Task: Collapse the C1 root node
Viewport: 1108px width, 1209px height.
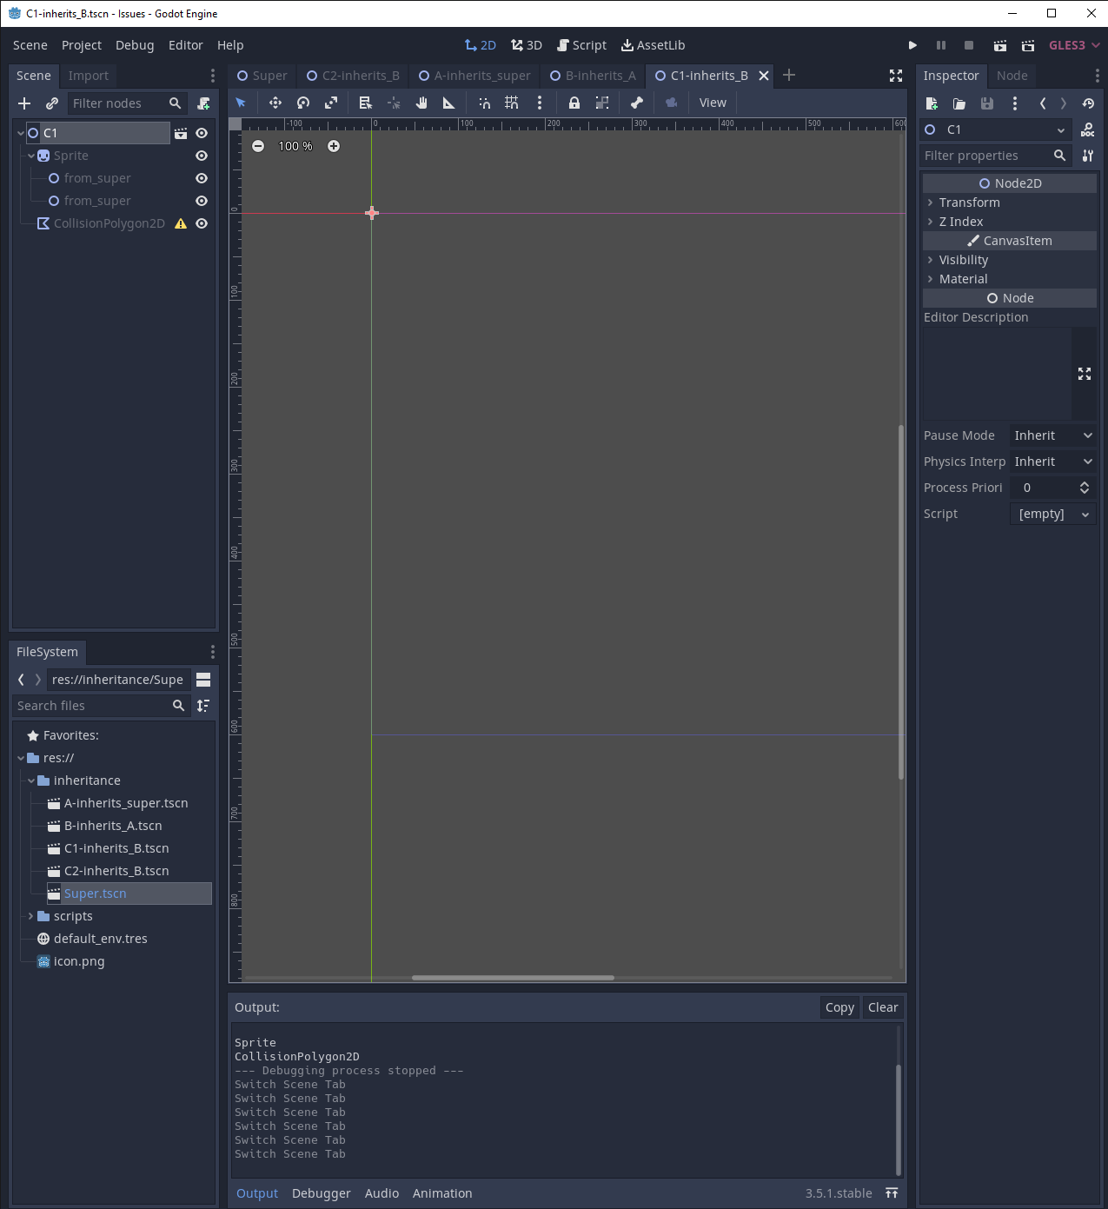Action: tap(21, 133)
